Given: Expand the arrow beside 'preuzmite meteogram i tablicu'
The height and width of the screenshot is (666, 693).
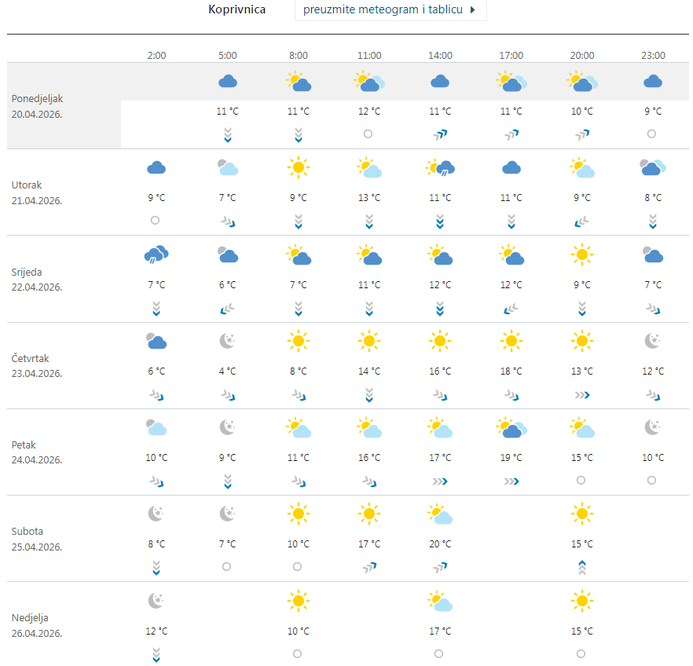Looking at the screenshot, I should (x=472, y=10).
